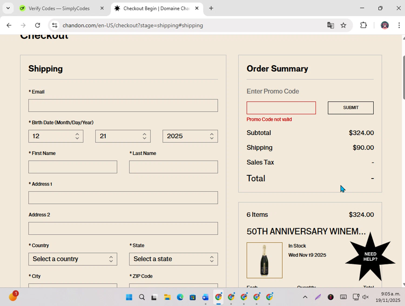
Task: Click the round dark tray icon
Action: pos(330,297)
